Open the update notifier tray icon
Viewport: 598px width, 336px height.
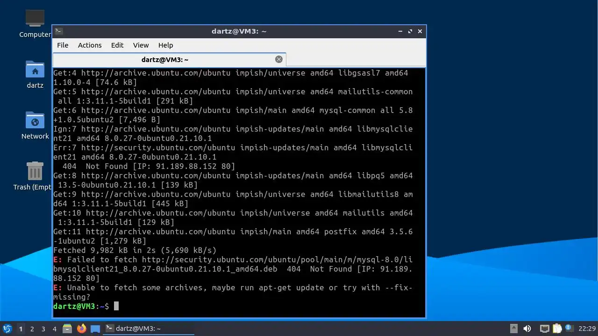point(569,328)
